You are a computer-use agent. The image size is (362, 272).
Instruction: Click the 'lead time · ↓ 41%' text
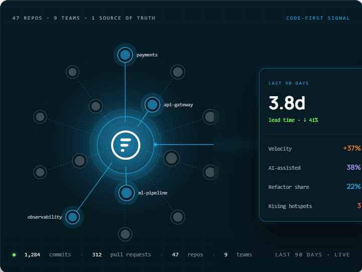294,120
